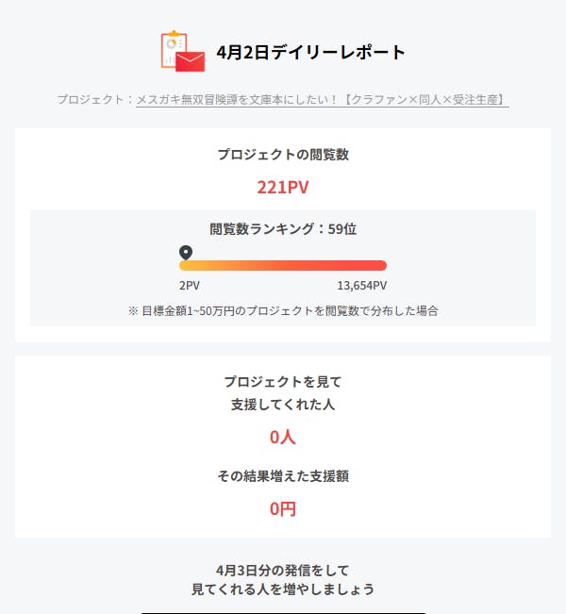Click the プロジェクトの閲覧数 heading
This screenshot has height=614, width=566.
(283, 155)
